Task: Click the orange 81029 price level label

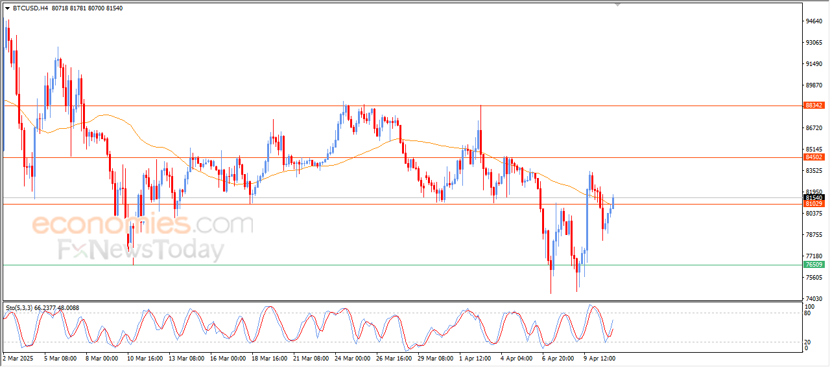Action: (x=814, y=204)
